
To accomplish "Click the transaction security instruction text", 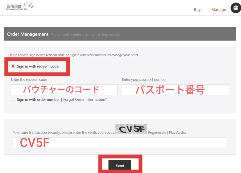I will [x=64, y=132].
